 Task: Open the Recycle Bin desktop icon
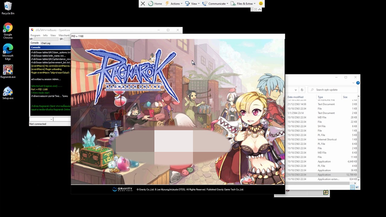[x=8, y=8]
